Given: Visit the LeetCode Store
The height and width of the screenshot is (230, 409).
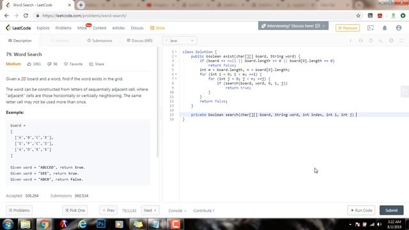Looking at the screenshot, I should (x=158, y=28).
